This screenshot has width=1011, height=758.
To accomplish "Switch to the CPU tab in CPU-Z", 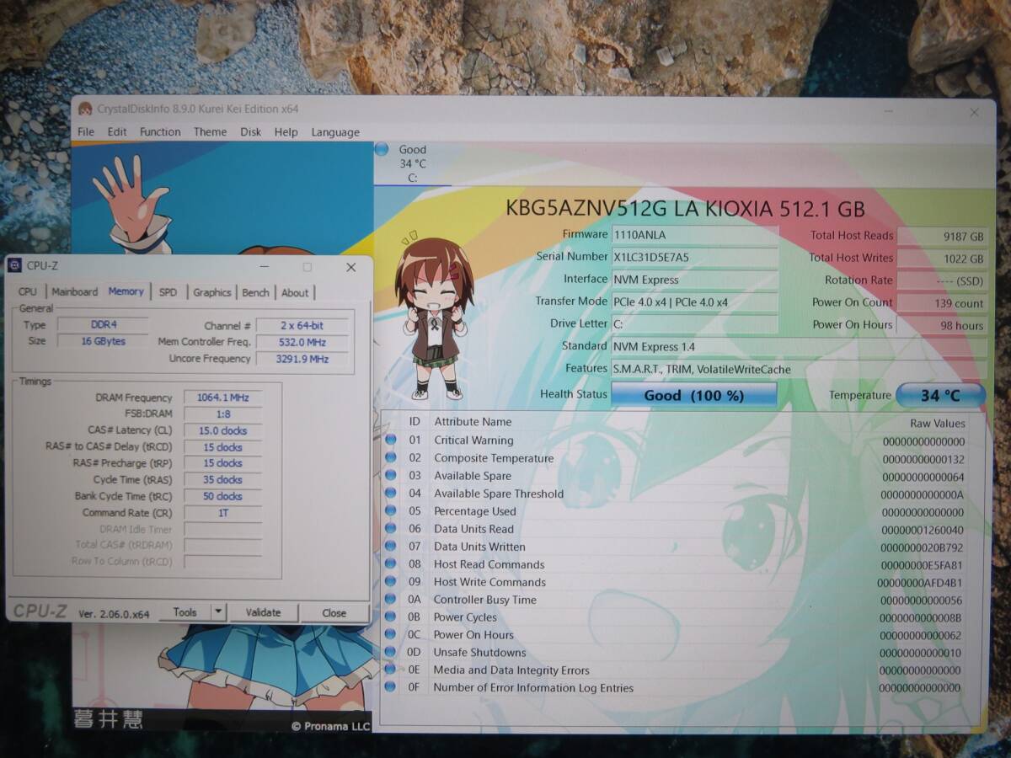I will 28,292.
